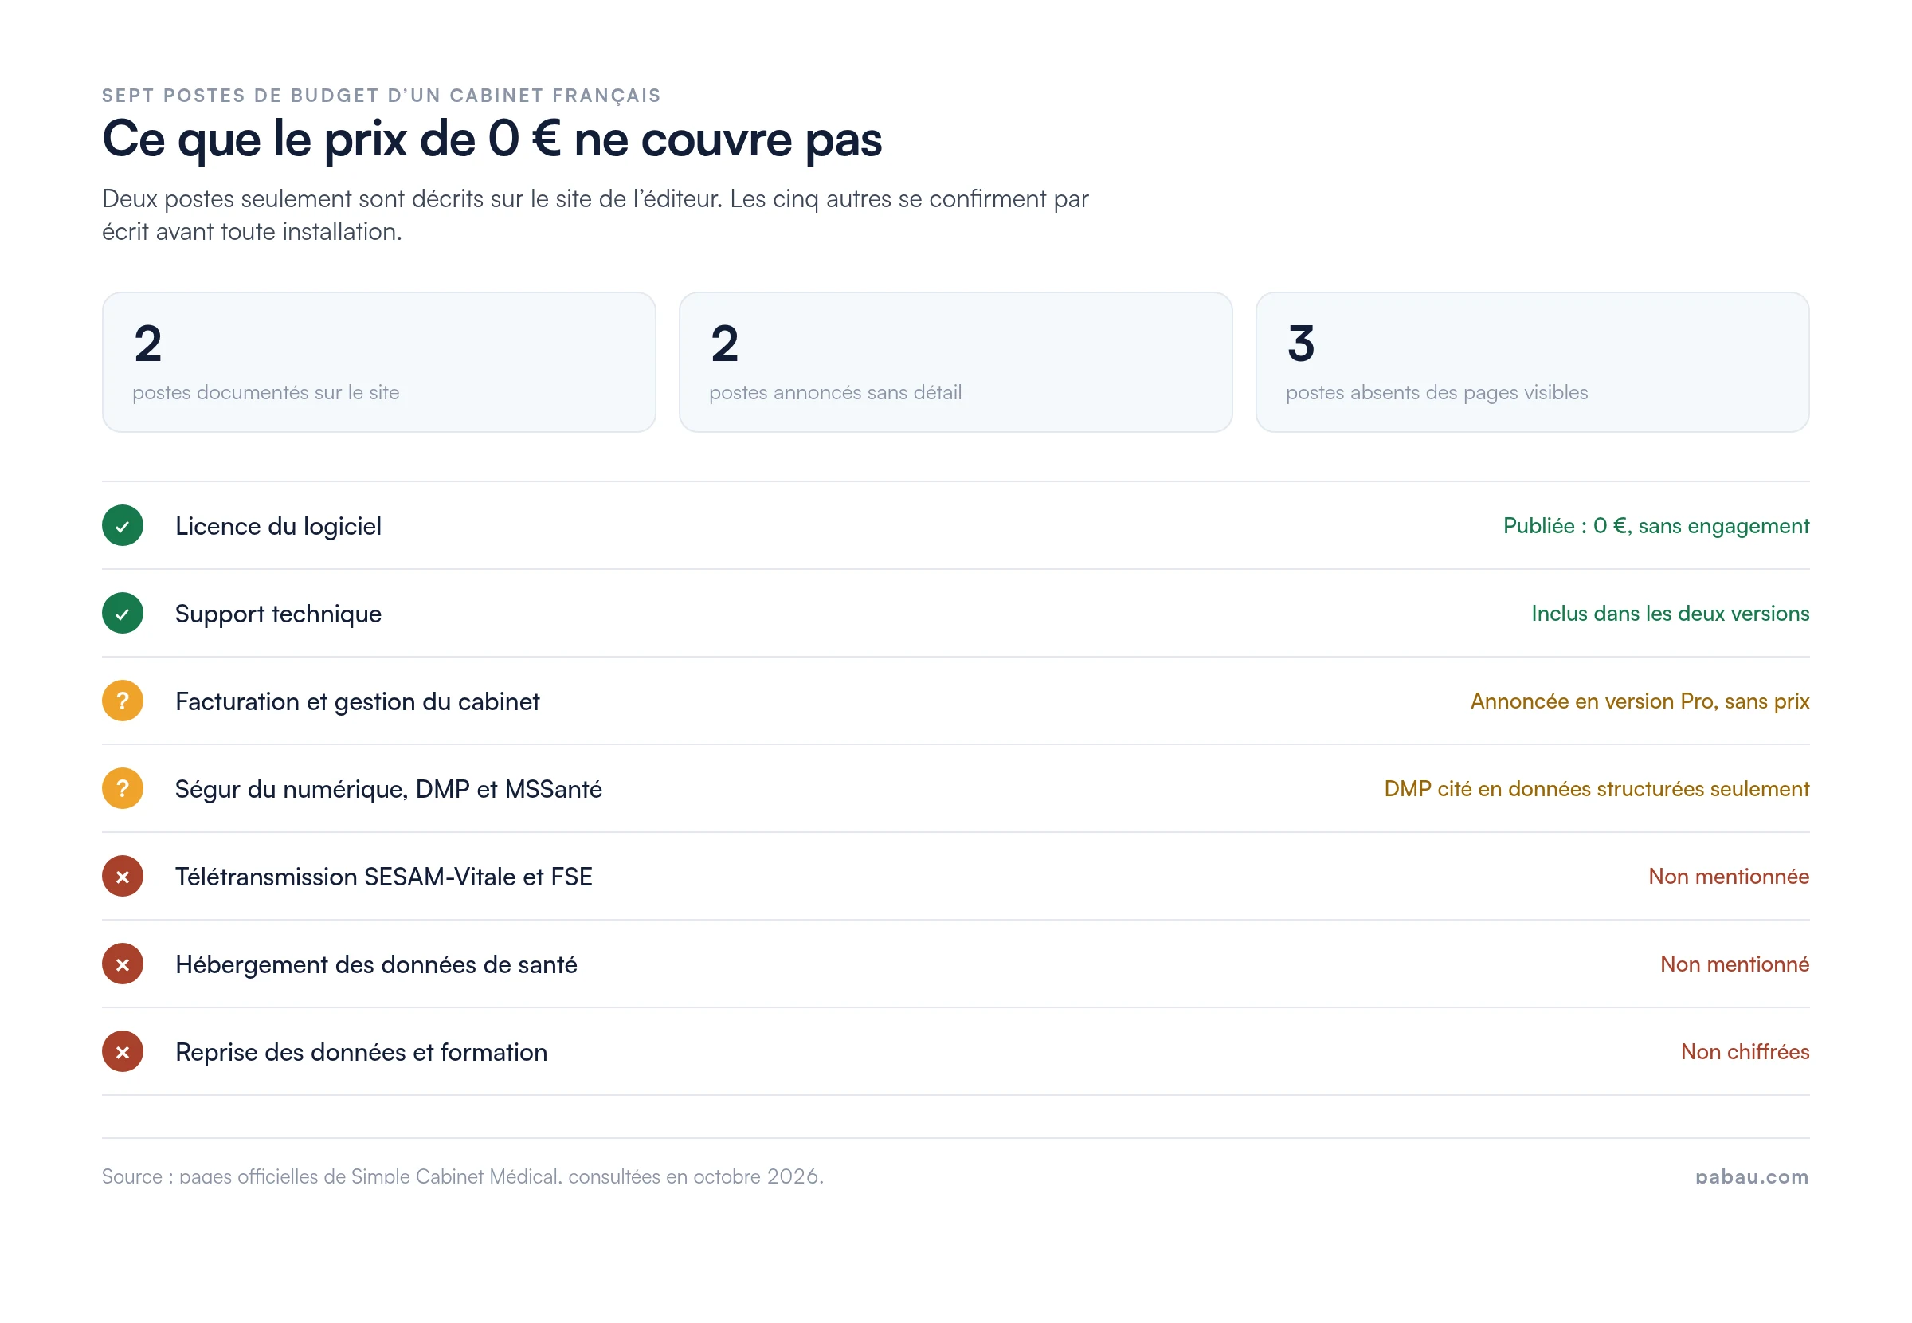
Task: Click the Source footnote about Simple Cabinet Médical
Action: 462,1176
